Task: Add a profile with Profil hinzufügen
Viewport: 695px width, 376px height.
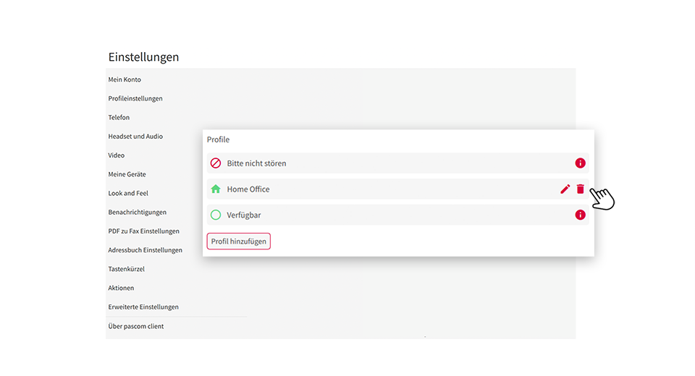Action: coord(238,242)
